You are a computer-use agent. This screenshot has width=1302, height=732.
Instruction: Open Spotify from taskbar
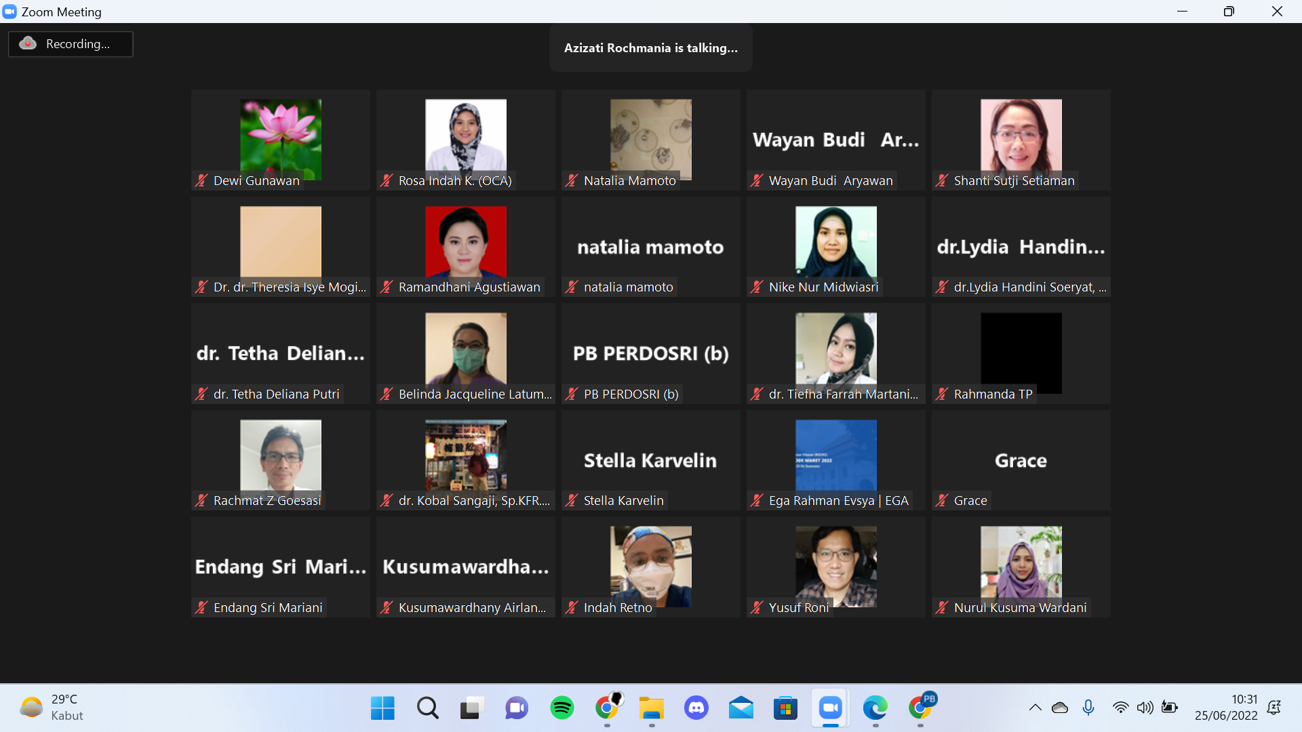click(561, 708)
